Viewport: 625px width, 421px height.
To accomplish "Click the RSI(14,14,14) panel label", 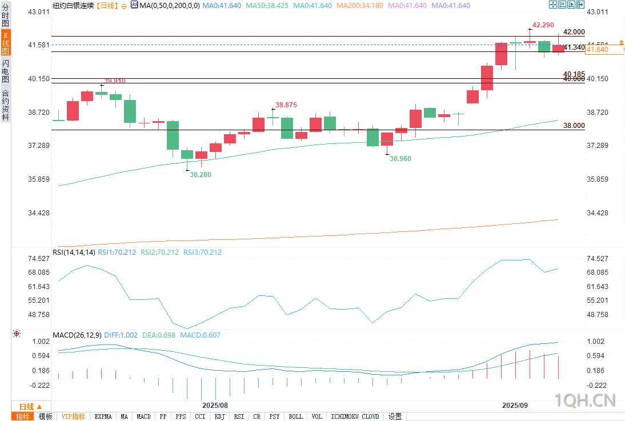I will point(74,252).
